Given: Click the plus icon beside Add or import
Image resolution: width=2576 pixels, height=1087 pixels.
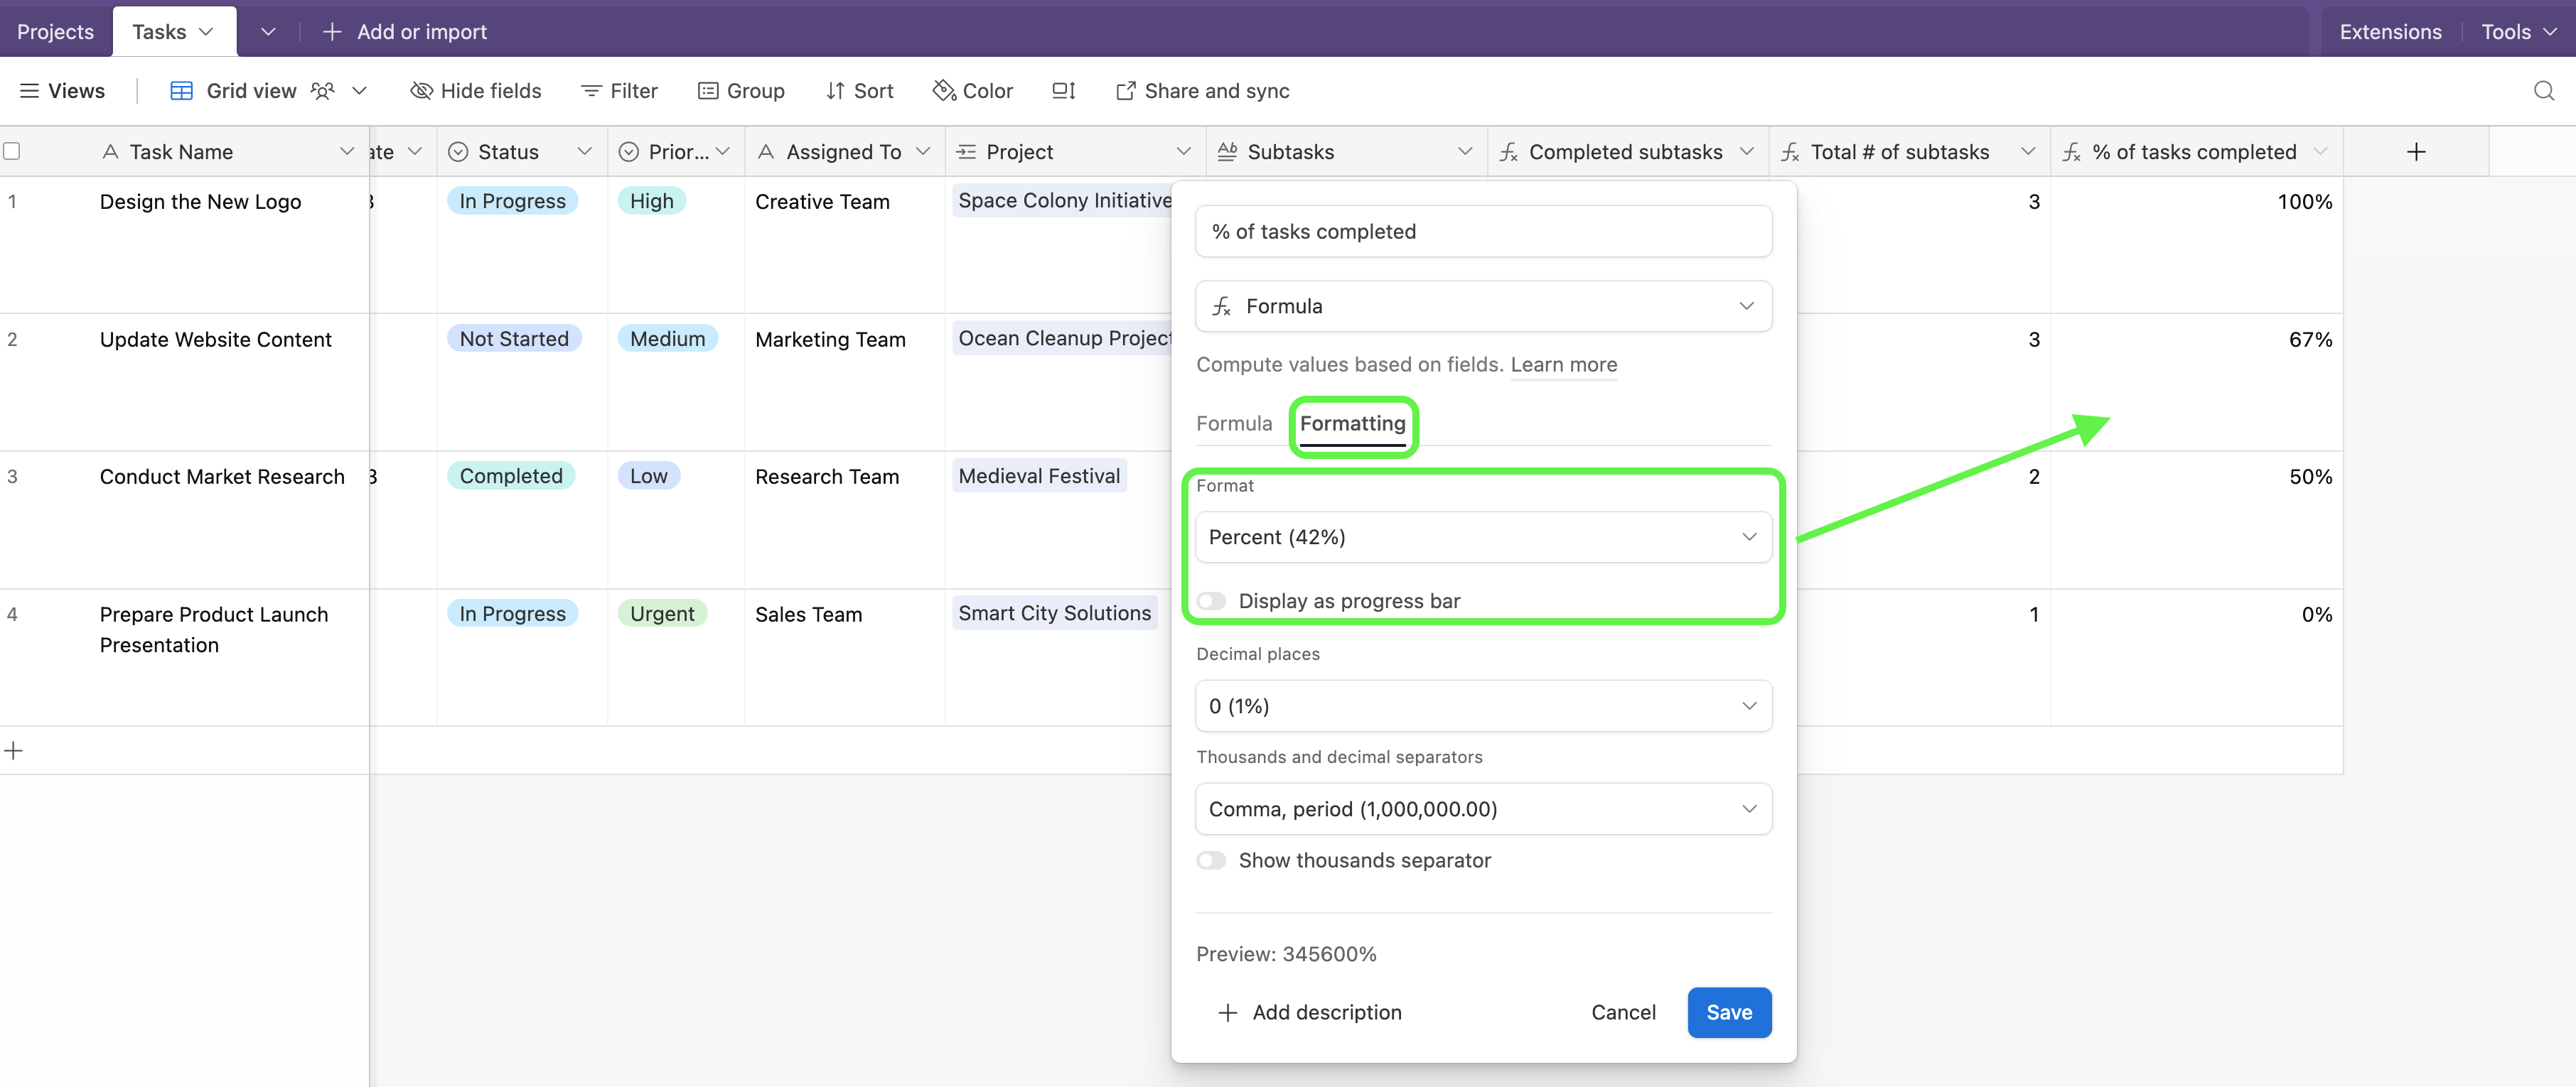Looking at the screenshot, I should [332, 32].
